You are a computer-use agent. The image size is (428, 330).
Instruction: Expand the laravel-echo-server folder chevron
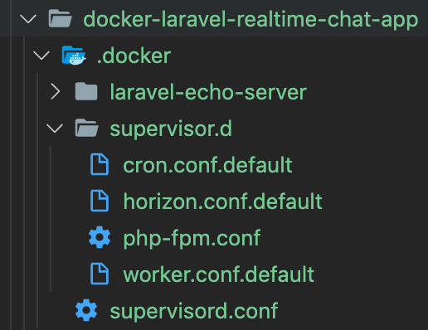tap(56, 92)
